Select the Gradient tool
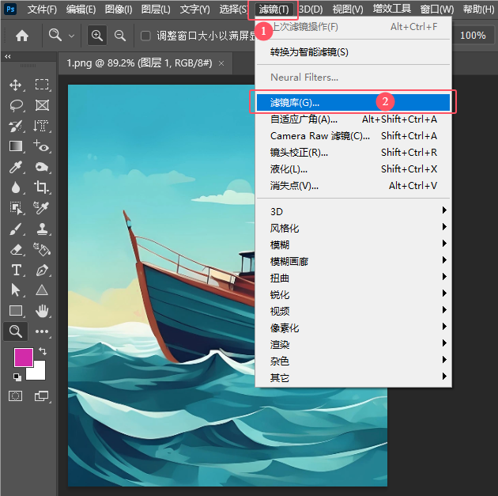498x496 pixels. 16,146
